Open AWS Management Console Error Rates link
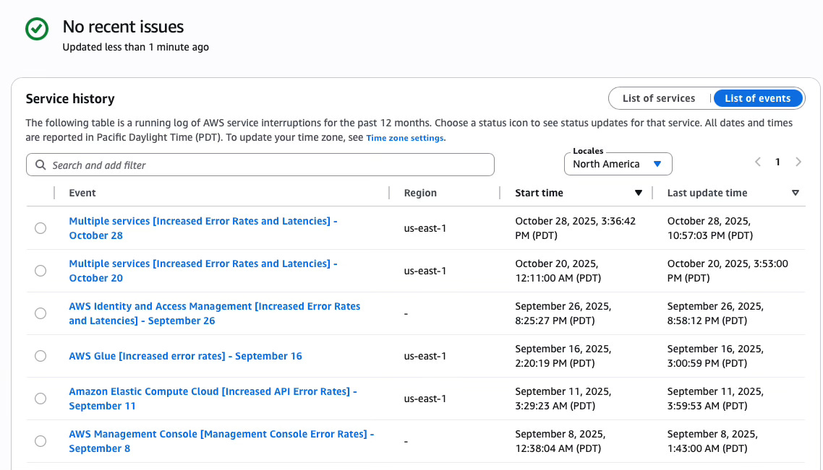The height and width of the screenshot is (470, 823). pos(221,441)
